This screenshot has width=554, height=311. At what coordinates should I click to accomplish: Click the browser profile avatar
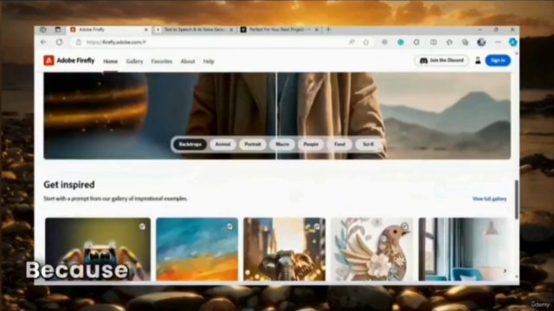point(481,42)
